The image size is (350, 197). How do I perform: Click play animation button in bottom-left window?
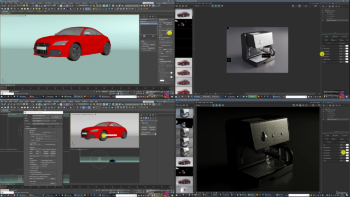click(139, 190)
